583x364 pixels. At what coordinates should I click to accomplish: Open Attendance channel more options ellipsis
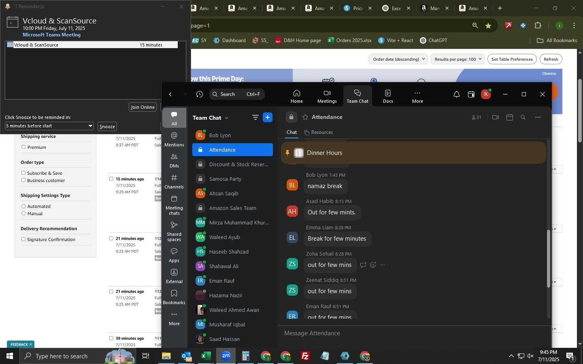(538, 117)
